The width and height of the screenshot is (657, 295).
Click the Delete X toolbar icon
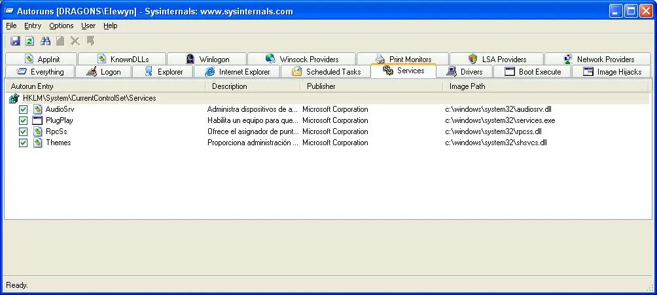point(75,41)
